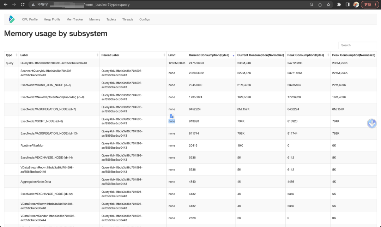Click the table Search input field

(x=357, y=45)
